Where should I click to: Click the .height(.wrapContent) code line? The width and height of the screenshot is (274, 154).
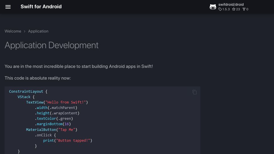pyautogui.click(x=57, y=113)
